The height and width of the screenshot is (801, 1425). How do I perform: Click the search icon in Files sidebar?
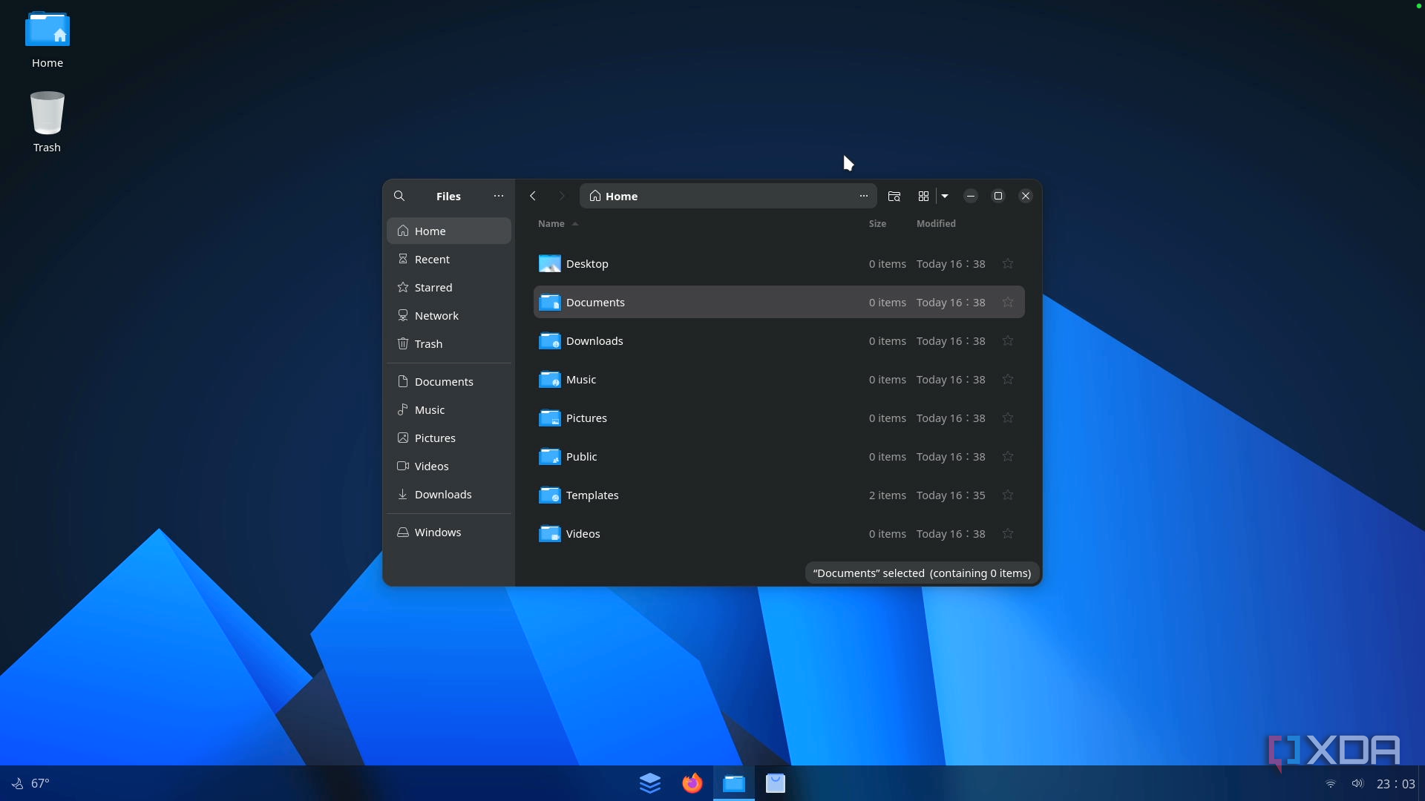[x=399, y=196]
